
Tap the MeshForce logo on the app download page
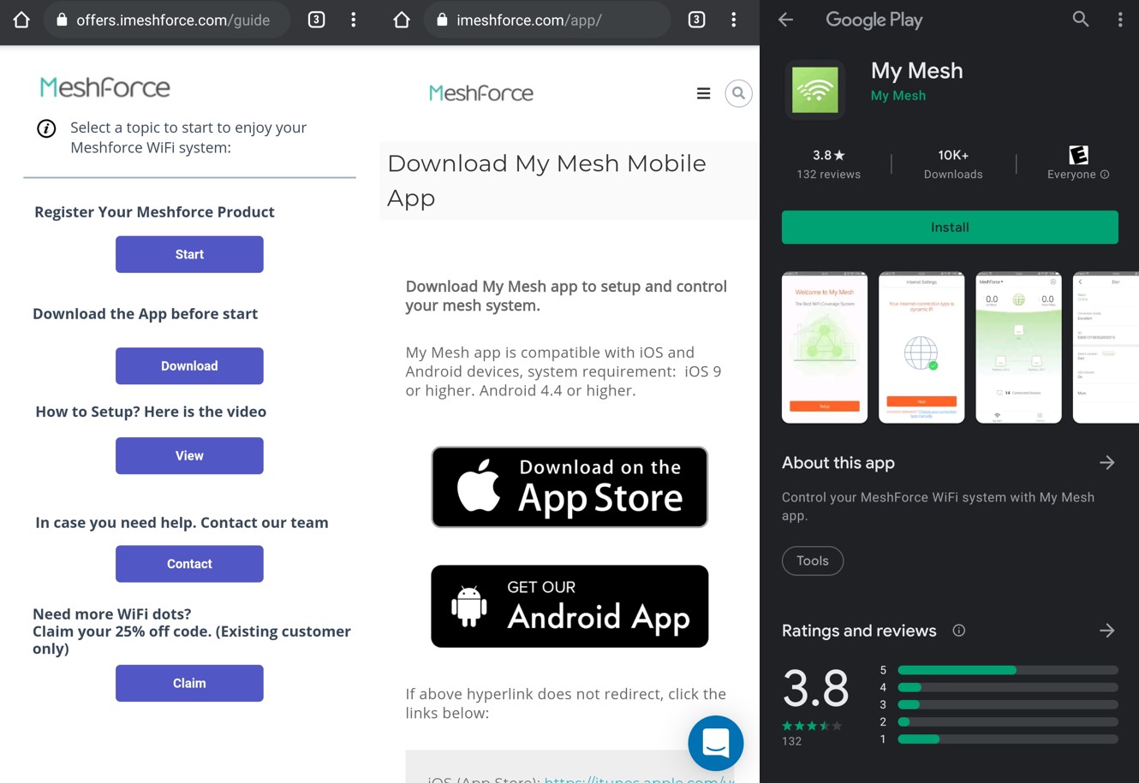coord(481,93)
